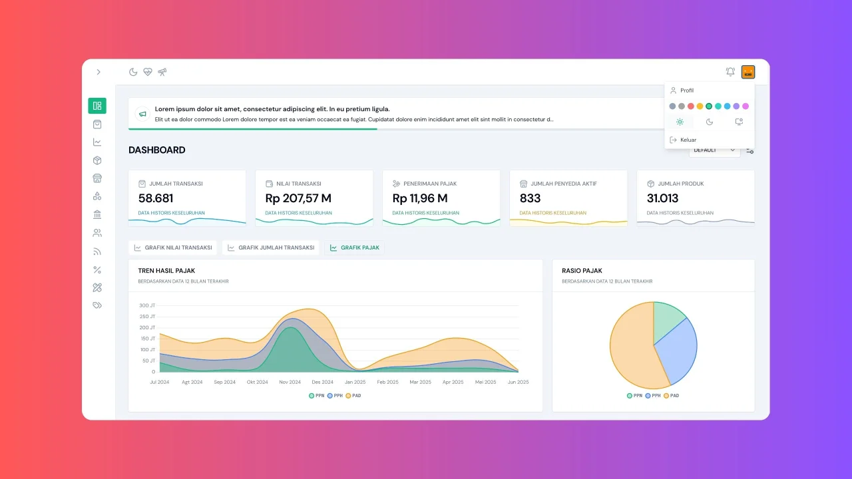Open the storefront icon in sidebar

(x=97, y=178)
